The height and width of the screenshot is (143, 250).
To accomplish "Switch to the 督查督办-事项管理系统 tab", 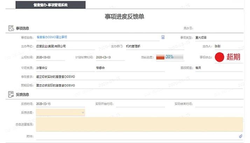I will pyautogui.click(x=50, y=5).
